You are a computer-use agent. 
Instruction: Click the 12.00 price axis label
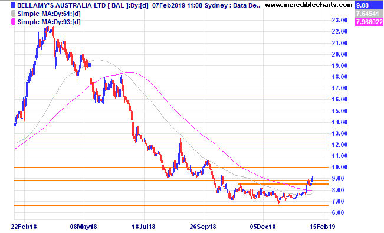pos(339,145)
